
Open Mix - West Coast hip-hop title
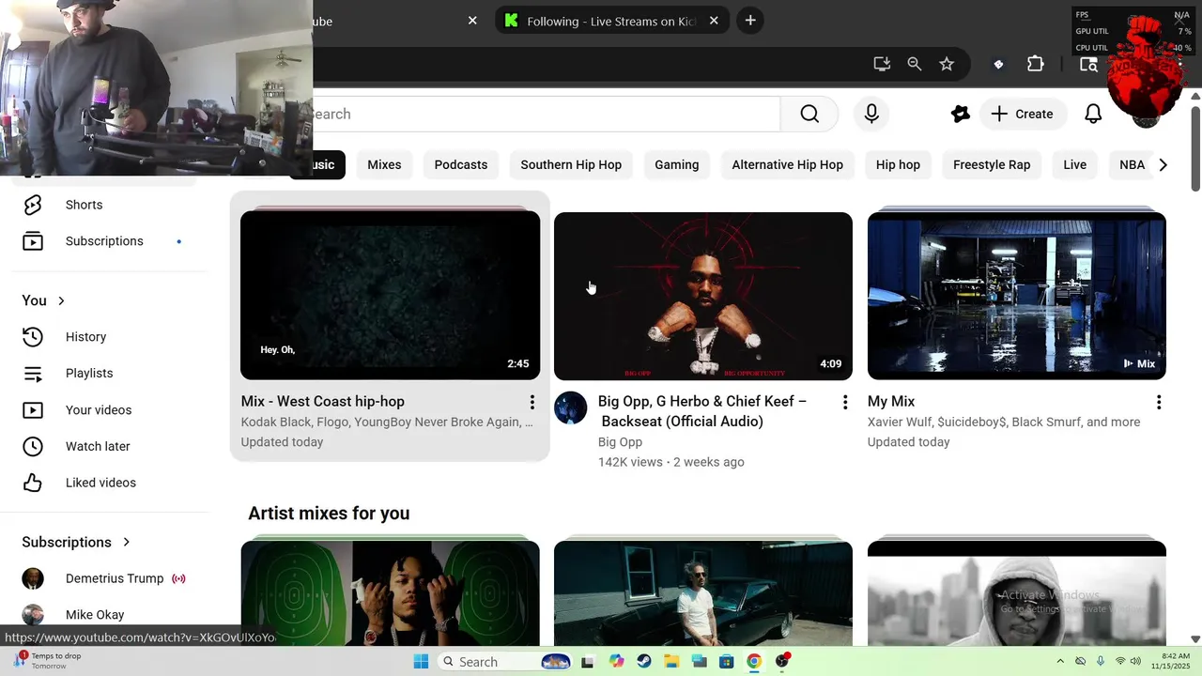(322, 402)
